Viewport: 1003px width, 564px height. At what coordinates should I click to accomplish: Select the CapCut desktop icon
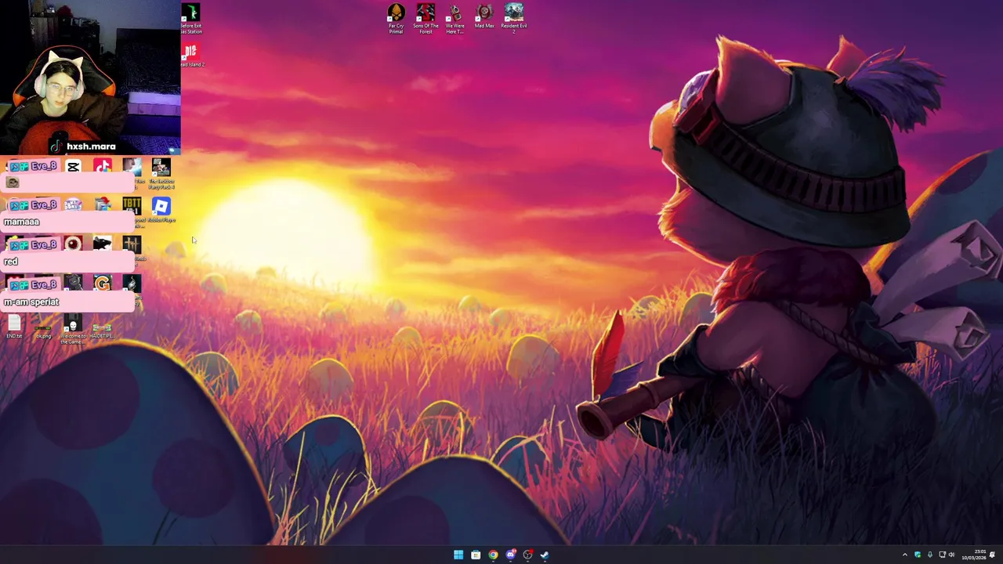(73, 167)
